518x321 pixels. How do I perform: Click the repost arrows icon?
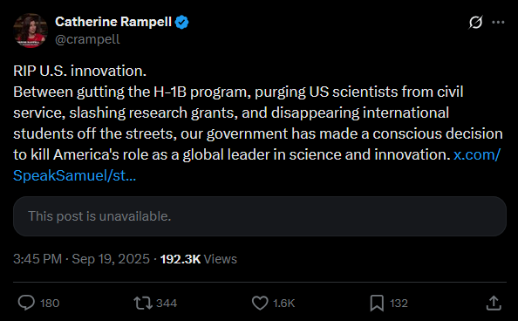[143, 303]
